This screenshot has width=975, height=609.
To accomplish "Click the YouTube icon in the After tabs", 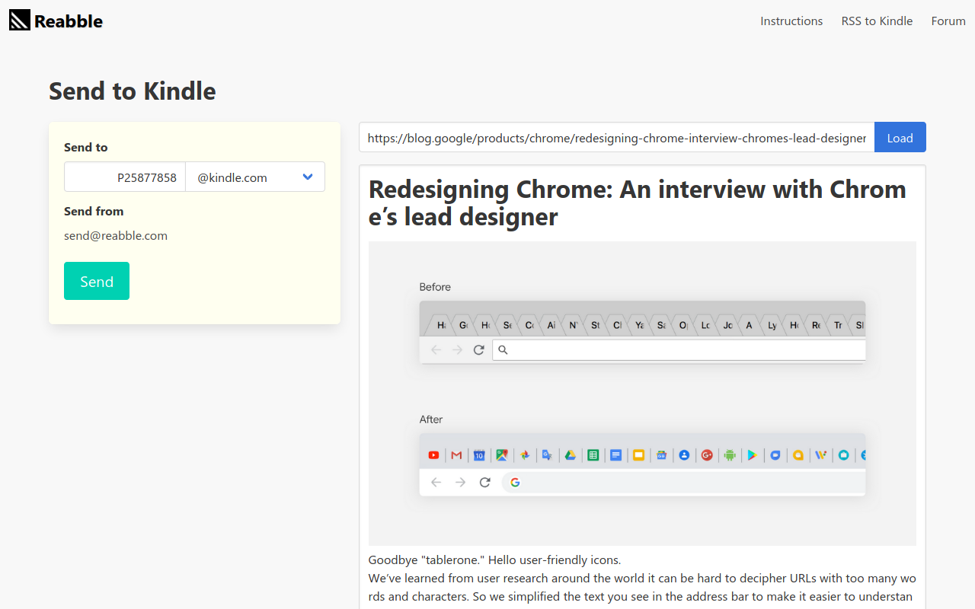I will pos(433,455).
